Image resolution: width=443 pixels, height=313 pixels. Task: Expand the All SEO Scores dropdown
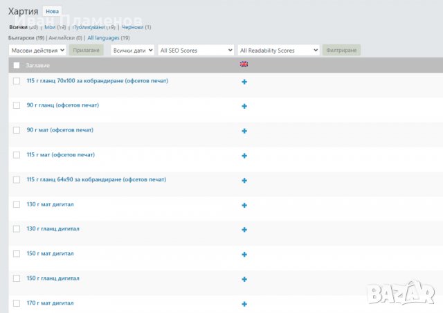click(x=196, y=51)
